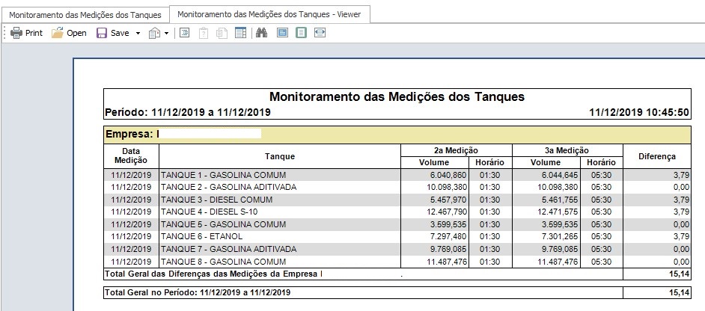Click TANQUE 1 - GASOLINA COMUM row
This screenshot has width=705, height=311.
(x=397, y=175)
